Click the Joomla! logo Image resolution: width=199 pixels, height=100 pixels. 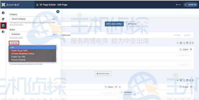11,5
